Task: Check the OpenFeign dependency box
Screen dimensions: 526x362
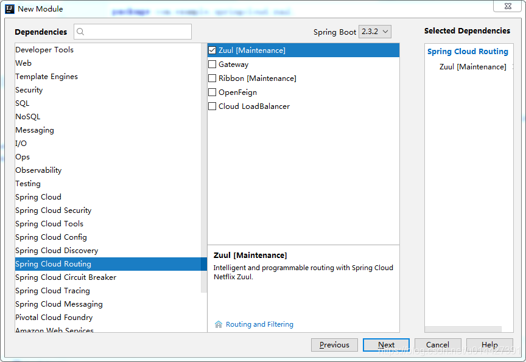Action: [212, 92]
